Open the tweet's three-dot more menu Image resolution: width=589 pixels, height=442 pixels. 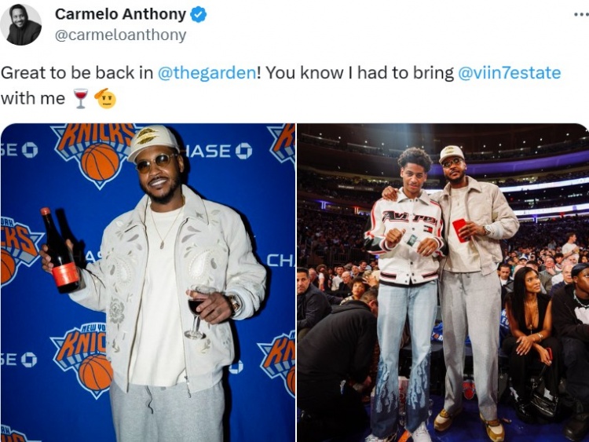(581, 15)
